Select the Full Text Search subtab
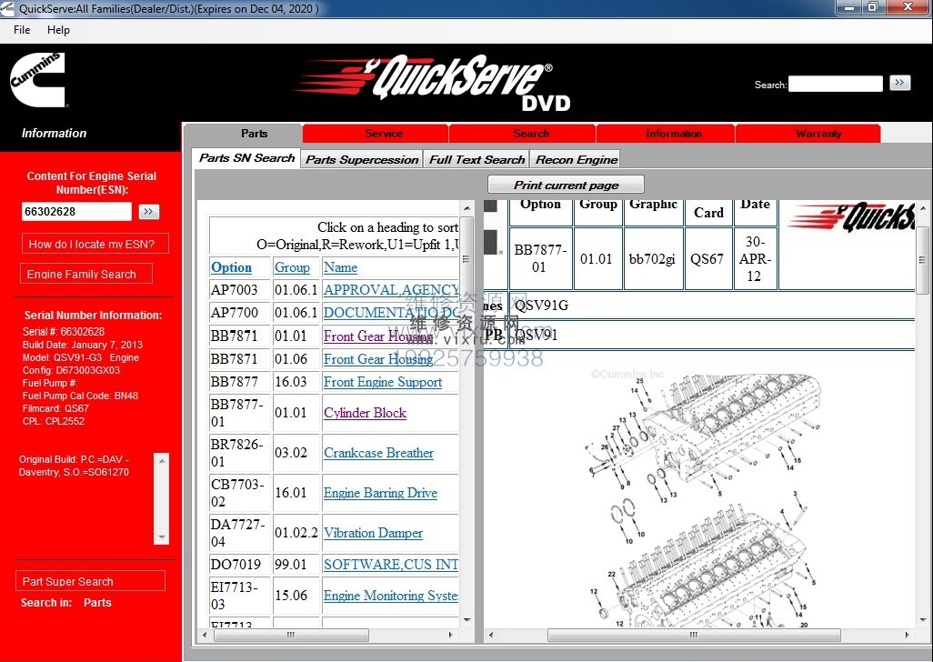933x662 pixels. coord(477,159)
